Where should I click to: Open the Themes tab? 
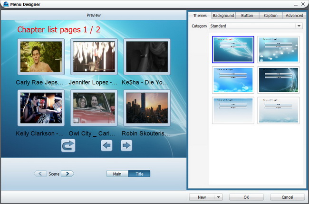(x=200, y=16)
